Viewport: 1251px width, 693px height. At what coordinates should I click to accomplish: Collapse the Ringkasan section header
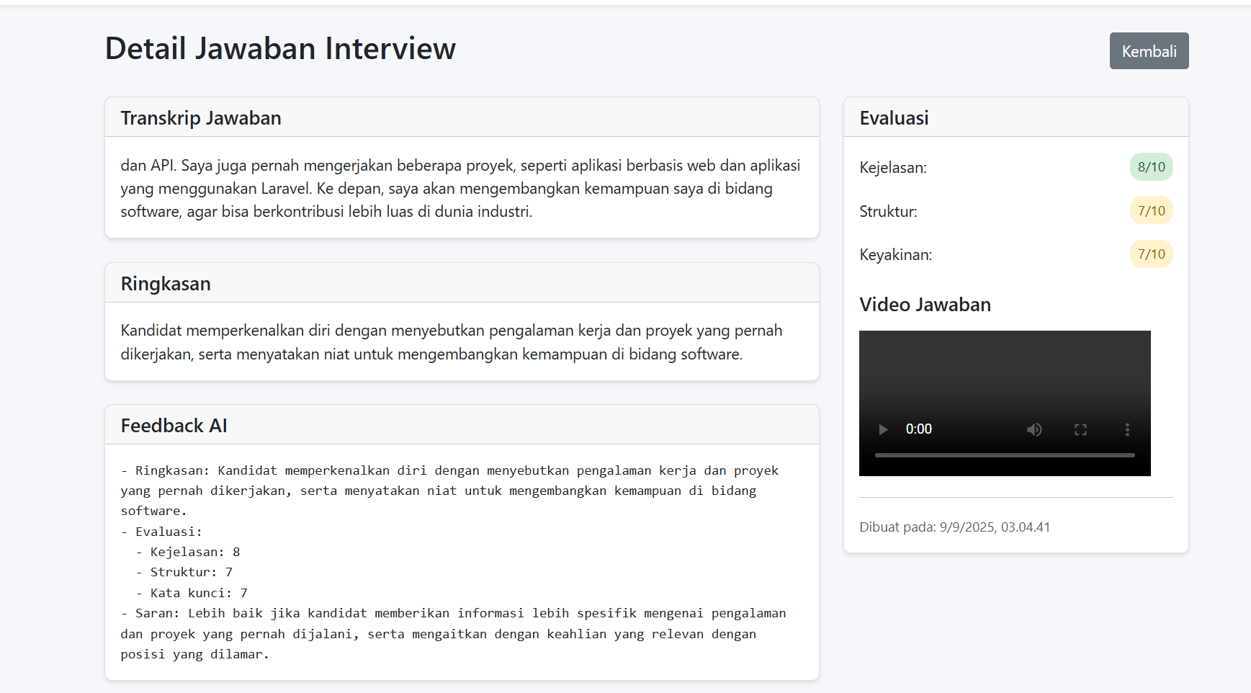pyautogui.click(x=165, y=283)
